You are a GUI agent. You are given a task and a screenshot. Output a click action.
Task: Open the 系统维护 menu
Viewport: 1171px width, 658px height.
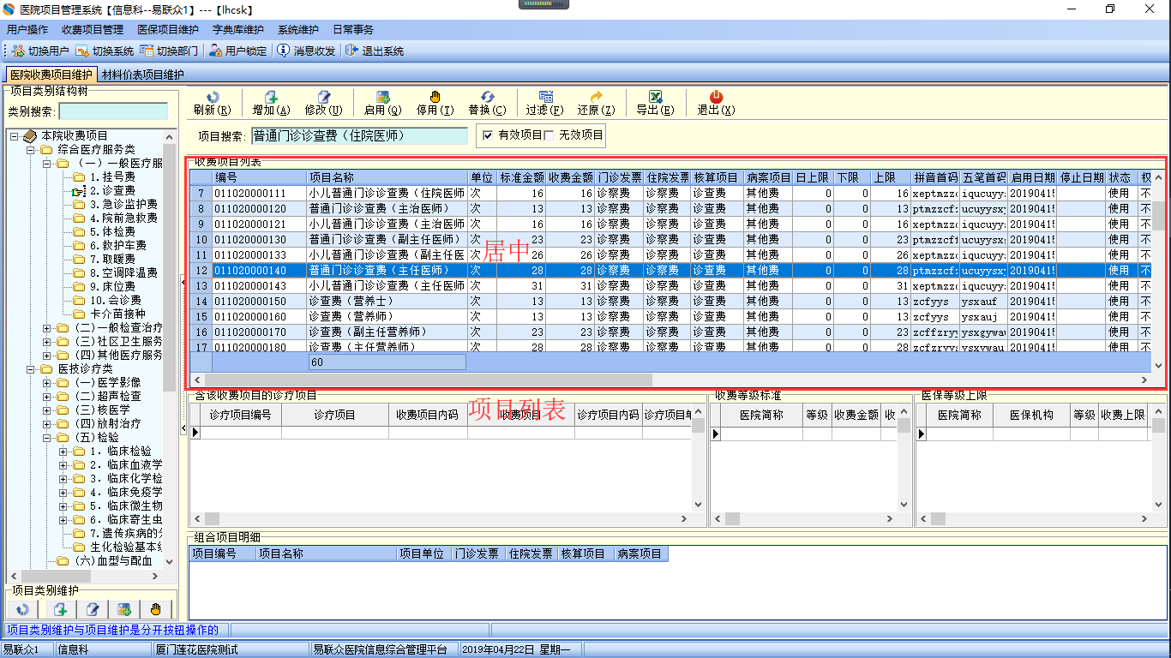point(298,29)
